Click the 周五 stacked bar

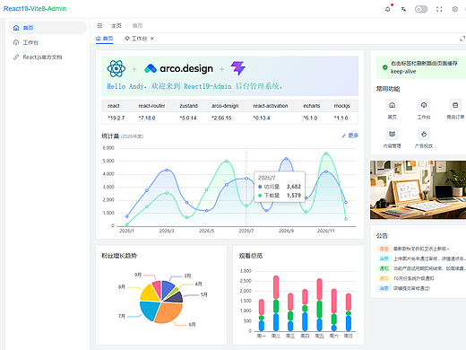pos(319,305)
